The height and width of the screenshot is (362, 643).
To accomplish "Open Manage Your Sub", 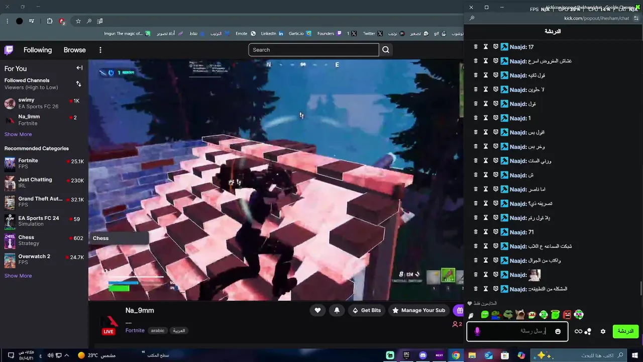I will click(418, 310).
